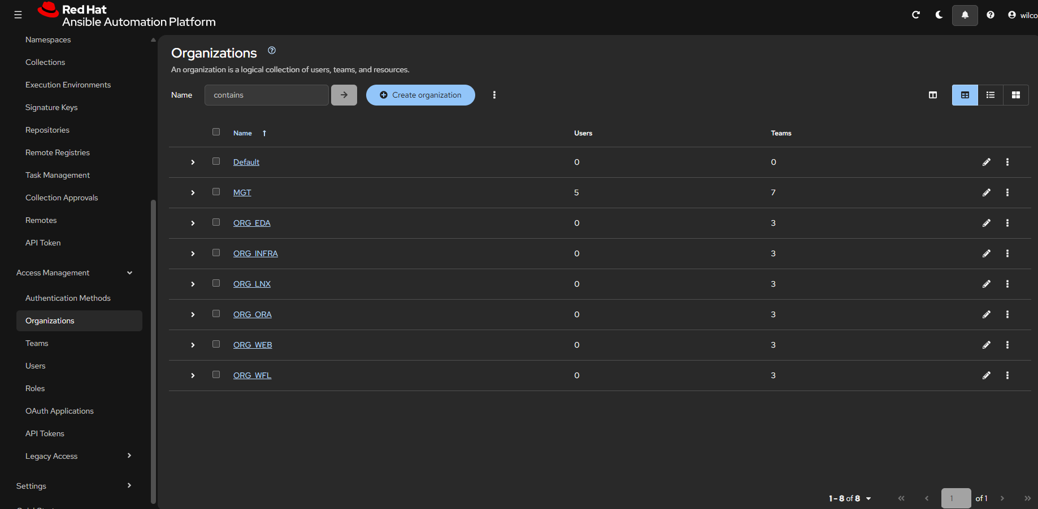
Task: Expand the Legacy Access submenu
Action: click(x=79, y=456)
